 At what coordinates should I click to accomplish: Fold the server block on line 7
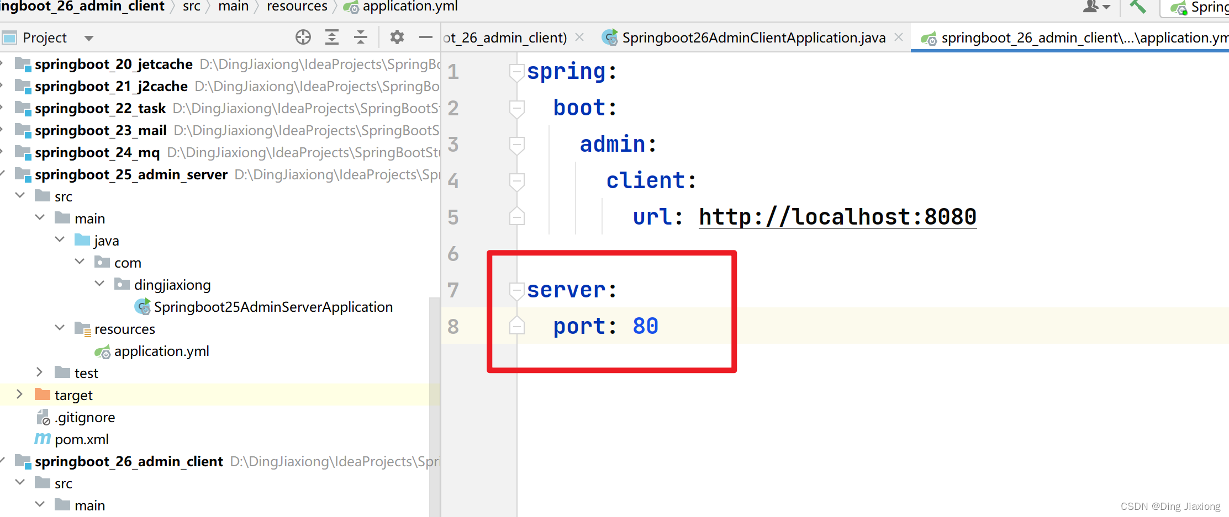coord(516,291)
